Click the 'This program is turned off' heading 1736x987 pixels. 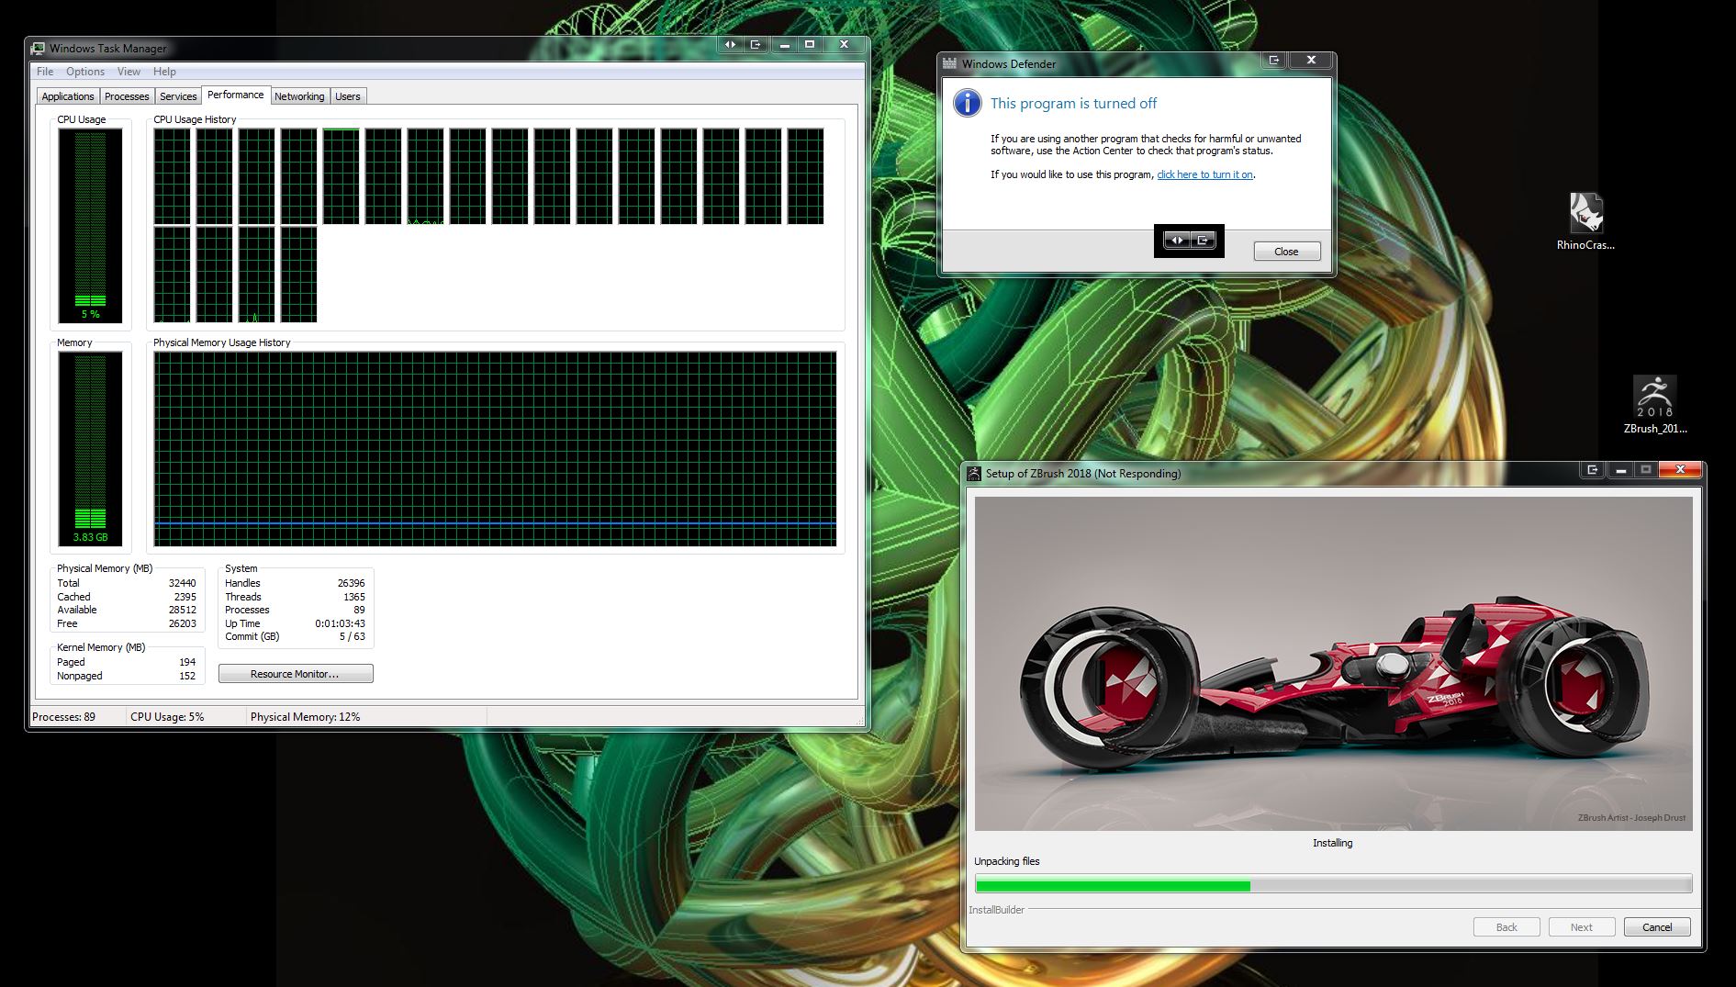point(1073,104)
